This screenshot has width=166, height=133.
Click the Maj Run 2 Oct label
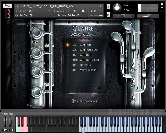point(90,50)
